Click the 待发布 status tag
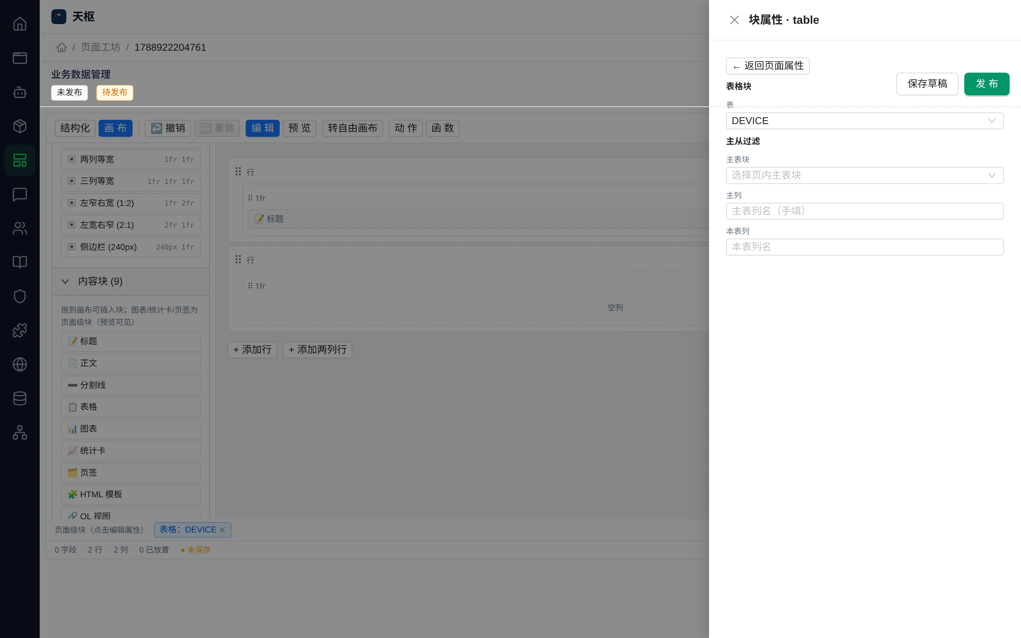This screenshot has width=1021, height=638. (x=115, y=93)
